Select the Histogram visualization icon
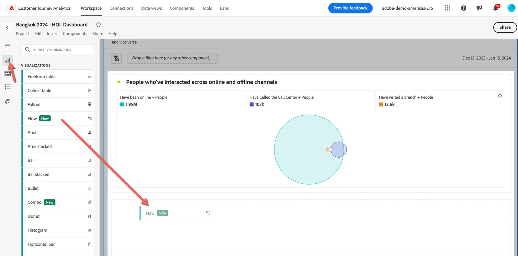Viewport: 518px width, 256px height. click(x=90, y=230)
